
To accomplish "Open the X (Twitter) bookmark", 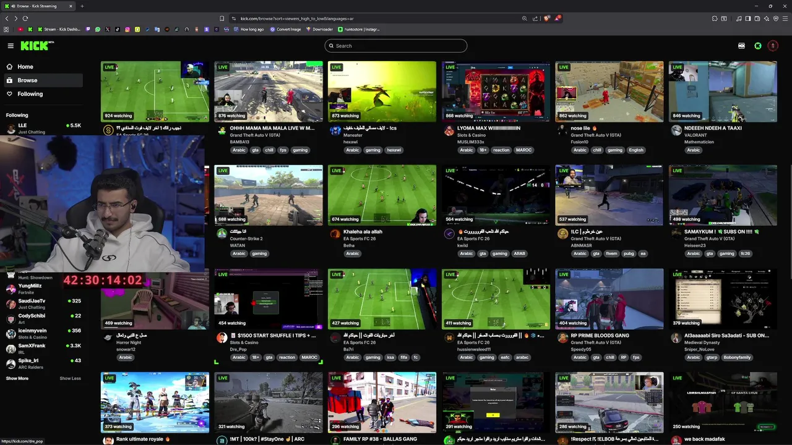I will (108, 29).
